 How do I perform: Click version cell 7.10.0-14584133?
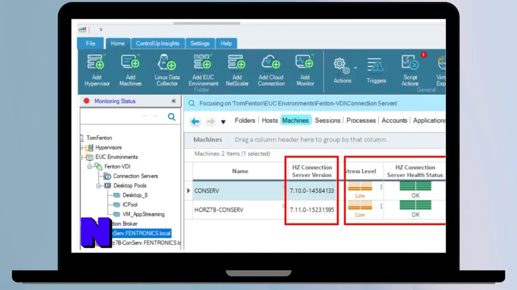pyautogui.click(x=312, y=191)
